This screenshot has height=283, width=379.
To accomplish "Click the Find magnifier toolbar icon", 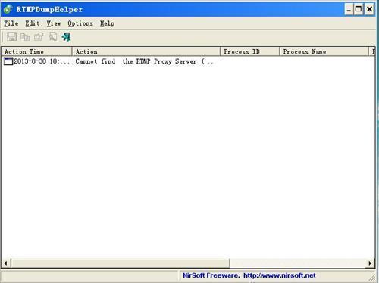I will (x=52, y=37).
